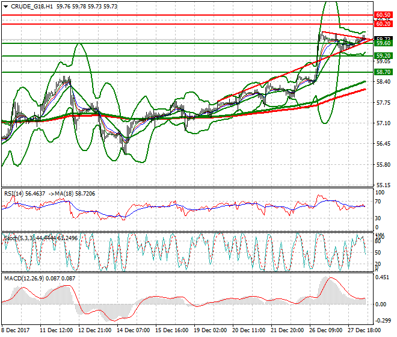Viewport: 397px width, 337px height.
Task: Click the 0.451 value on MACD scale
Action: tap(383, 277)
